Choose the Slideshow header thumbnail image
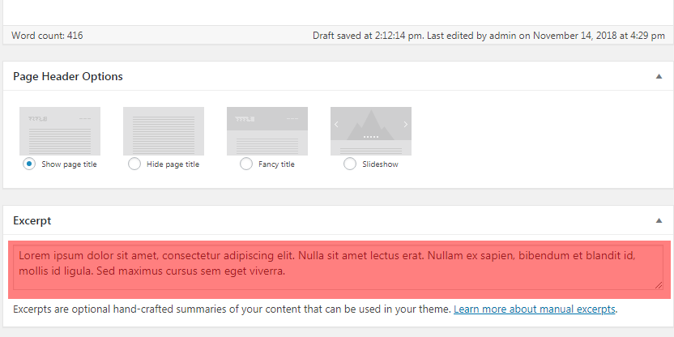Screen dimensions: 674x337 tap(371, 131)
